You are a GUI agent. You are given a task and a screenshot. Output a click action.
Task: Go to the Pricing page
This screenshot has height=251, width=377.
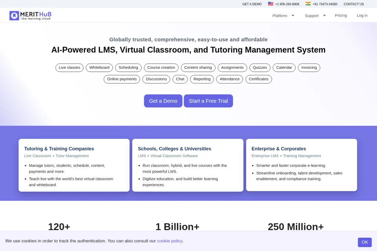pyautogui.click(x=341, y=15)
